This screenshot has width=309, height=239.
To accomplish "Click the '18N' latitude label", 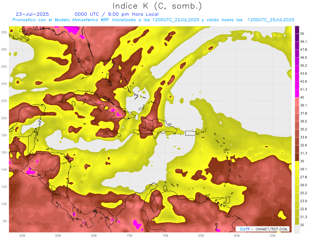I will [x=4, y=135].
